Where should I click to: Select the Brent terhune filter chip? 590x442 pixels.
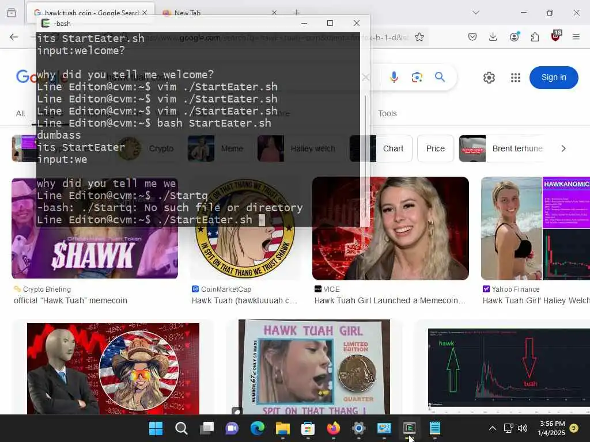click(x=502, y=148)
